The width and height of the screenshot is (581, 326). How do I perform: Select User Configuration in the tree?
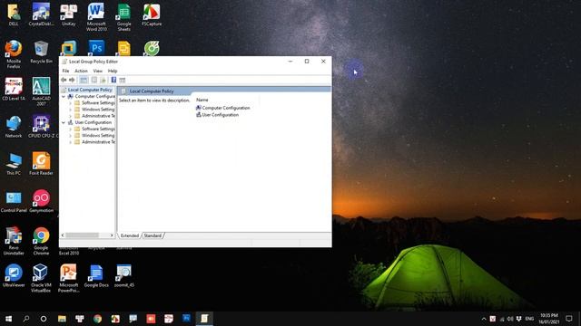tap(93, 122)
